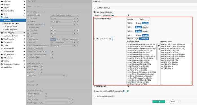The width and height of the screenshot is (197, 105).
Task: Click the info icon beside SSL/TLS Encryption Level
Action: tap(112, 39)
